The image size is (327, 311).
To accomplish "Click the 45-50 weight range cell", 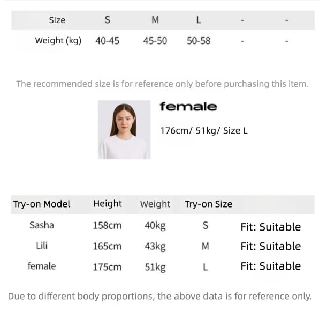I will point(155,40).
